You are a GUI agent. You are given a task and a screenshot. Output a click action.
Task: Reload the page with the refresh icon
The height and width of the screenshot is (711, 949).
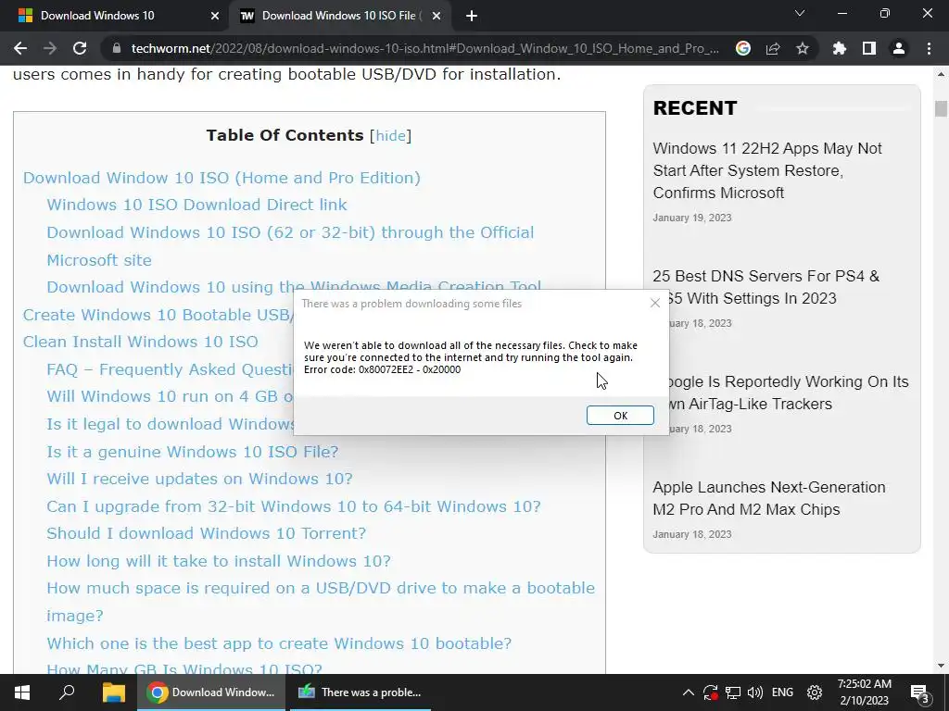coord(80,48)
